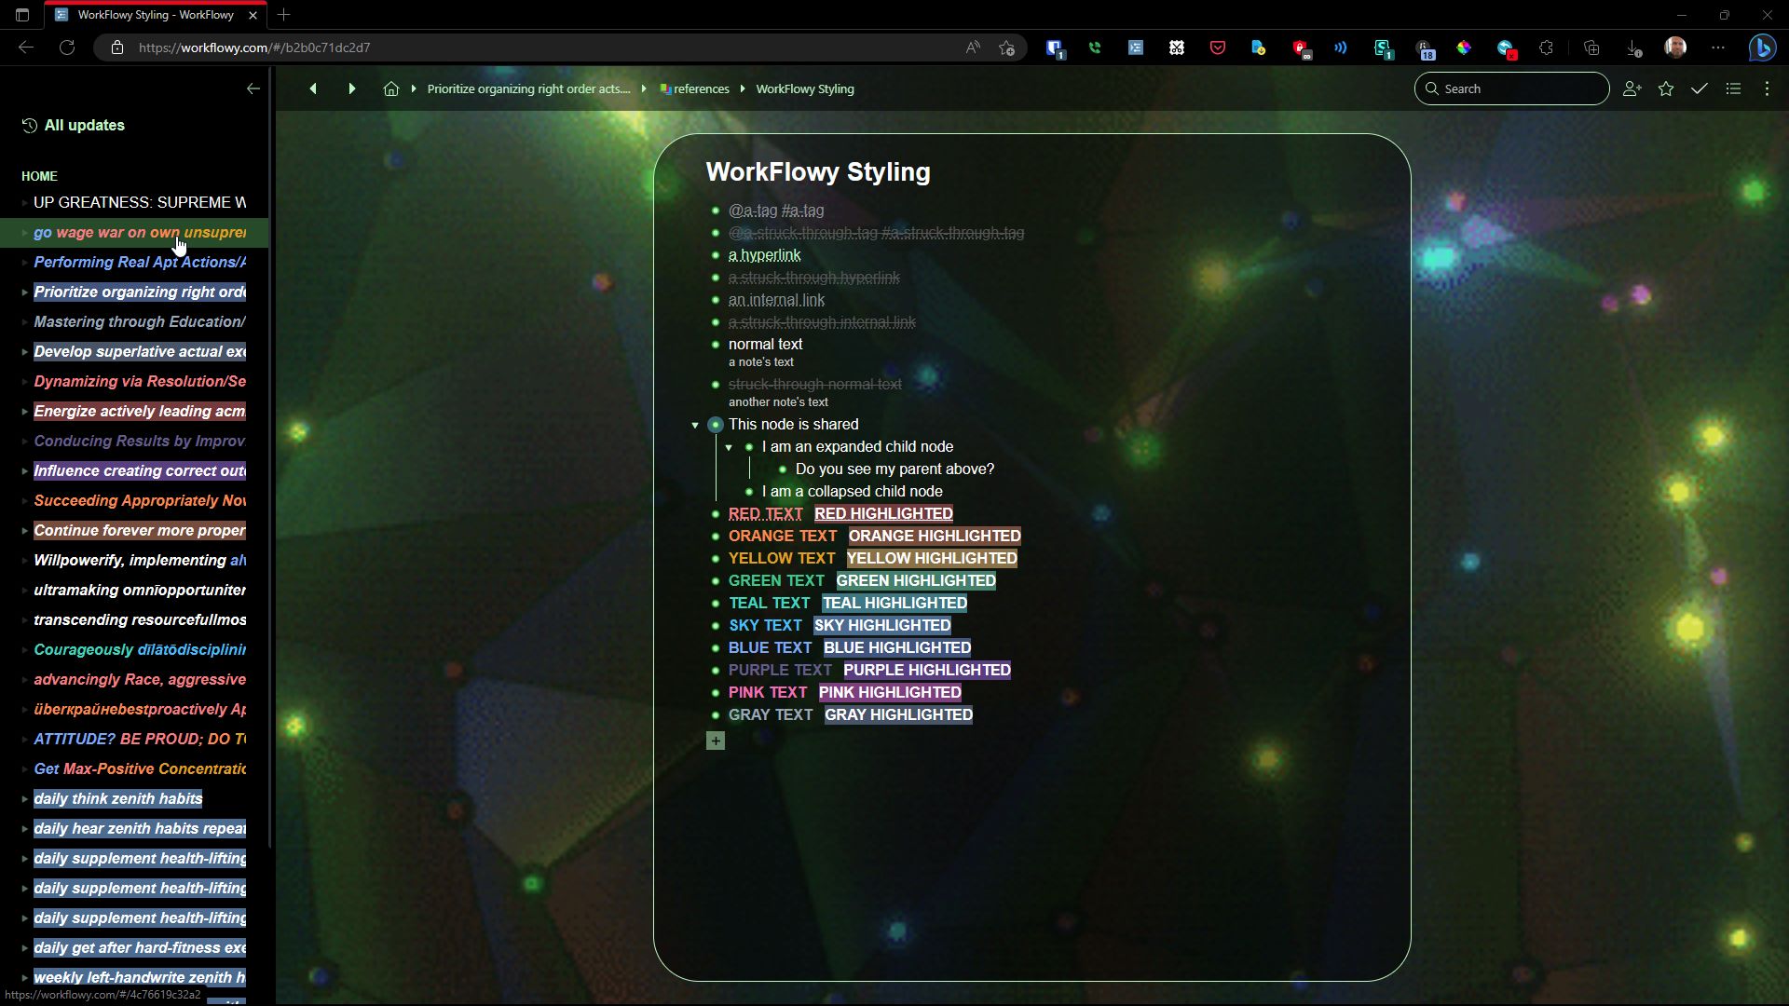
Task: Click the '@a.tag' tag
Action: [x=753, y=211]
